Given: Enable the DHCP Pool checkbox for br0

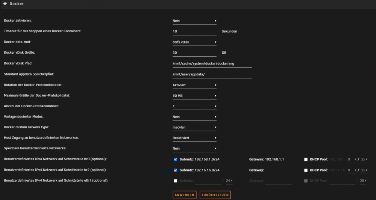Looking at the screenshot, I should [306, 159].
